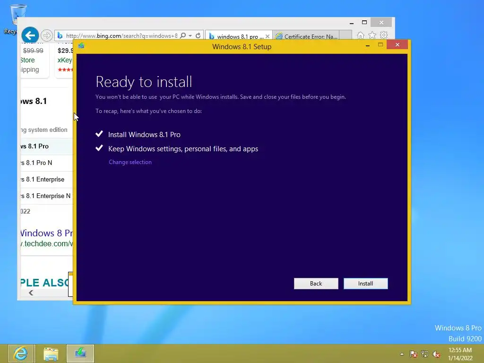This screenshot has height=363, width=484.
Task: Click the Back button in Setup
Action: pos(316,284)
